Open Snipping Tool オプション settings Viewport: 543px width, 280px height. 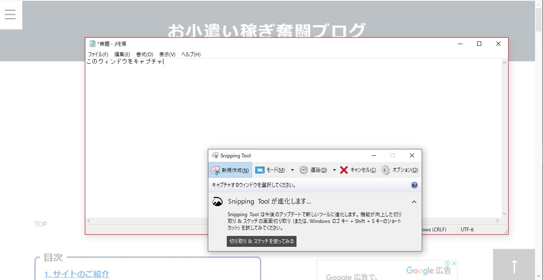pos(399,170)
